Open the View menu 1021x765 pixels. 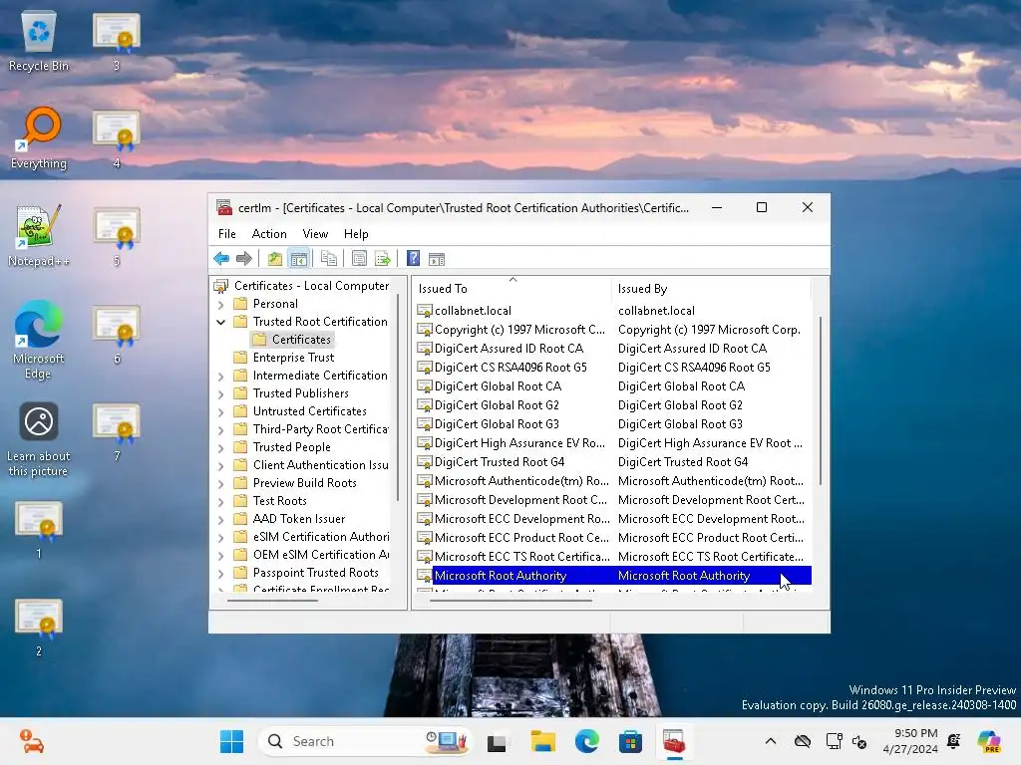point(315,233)
